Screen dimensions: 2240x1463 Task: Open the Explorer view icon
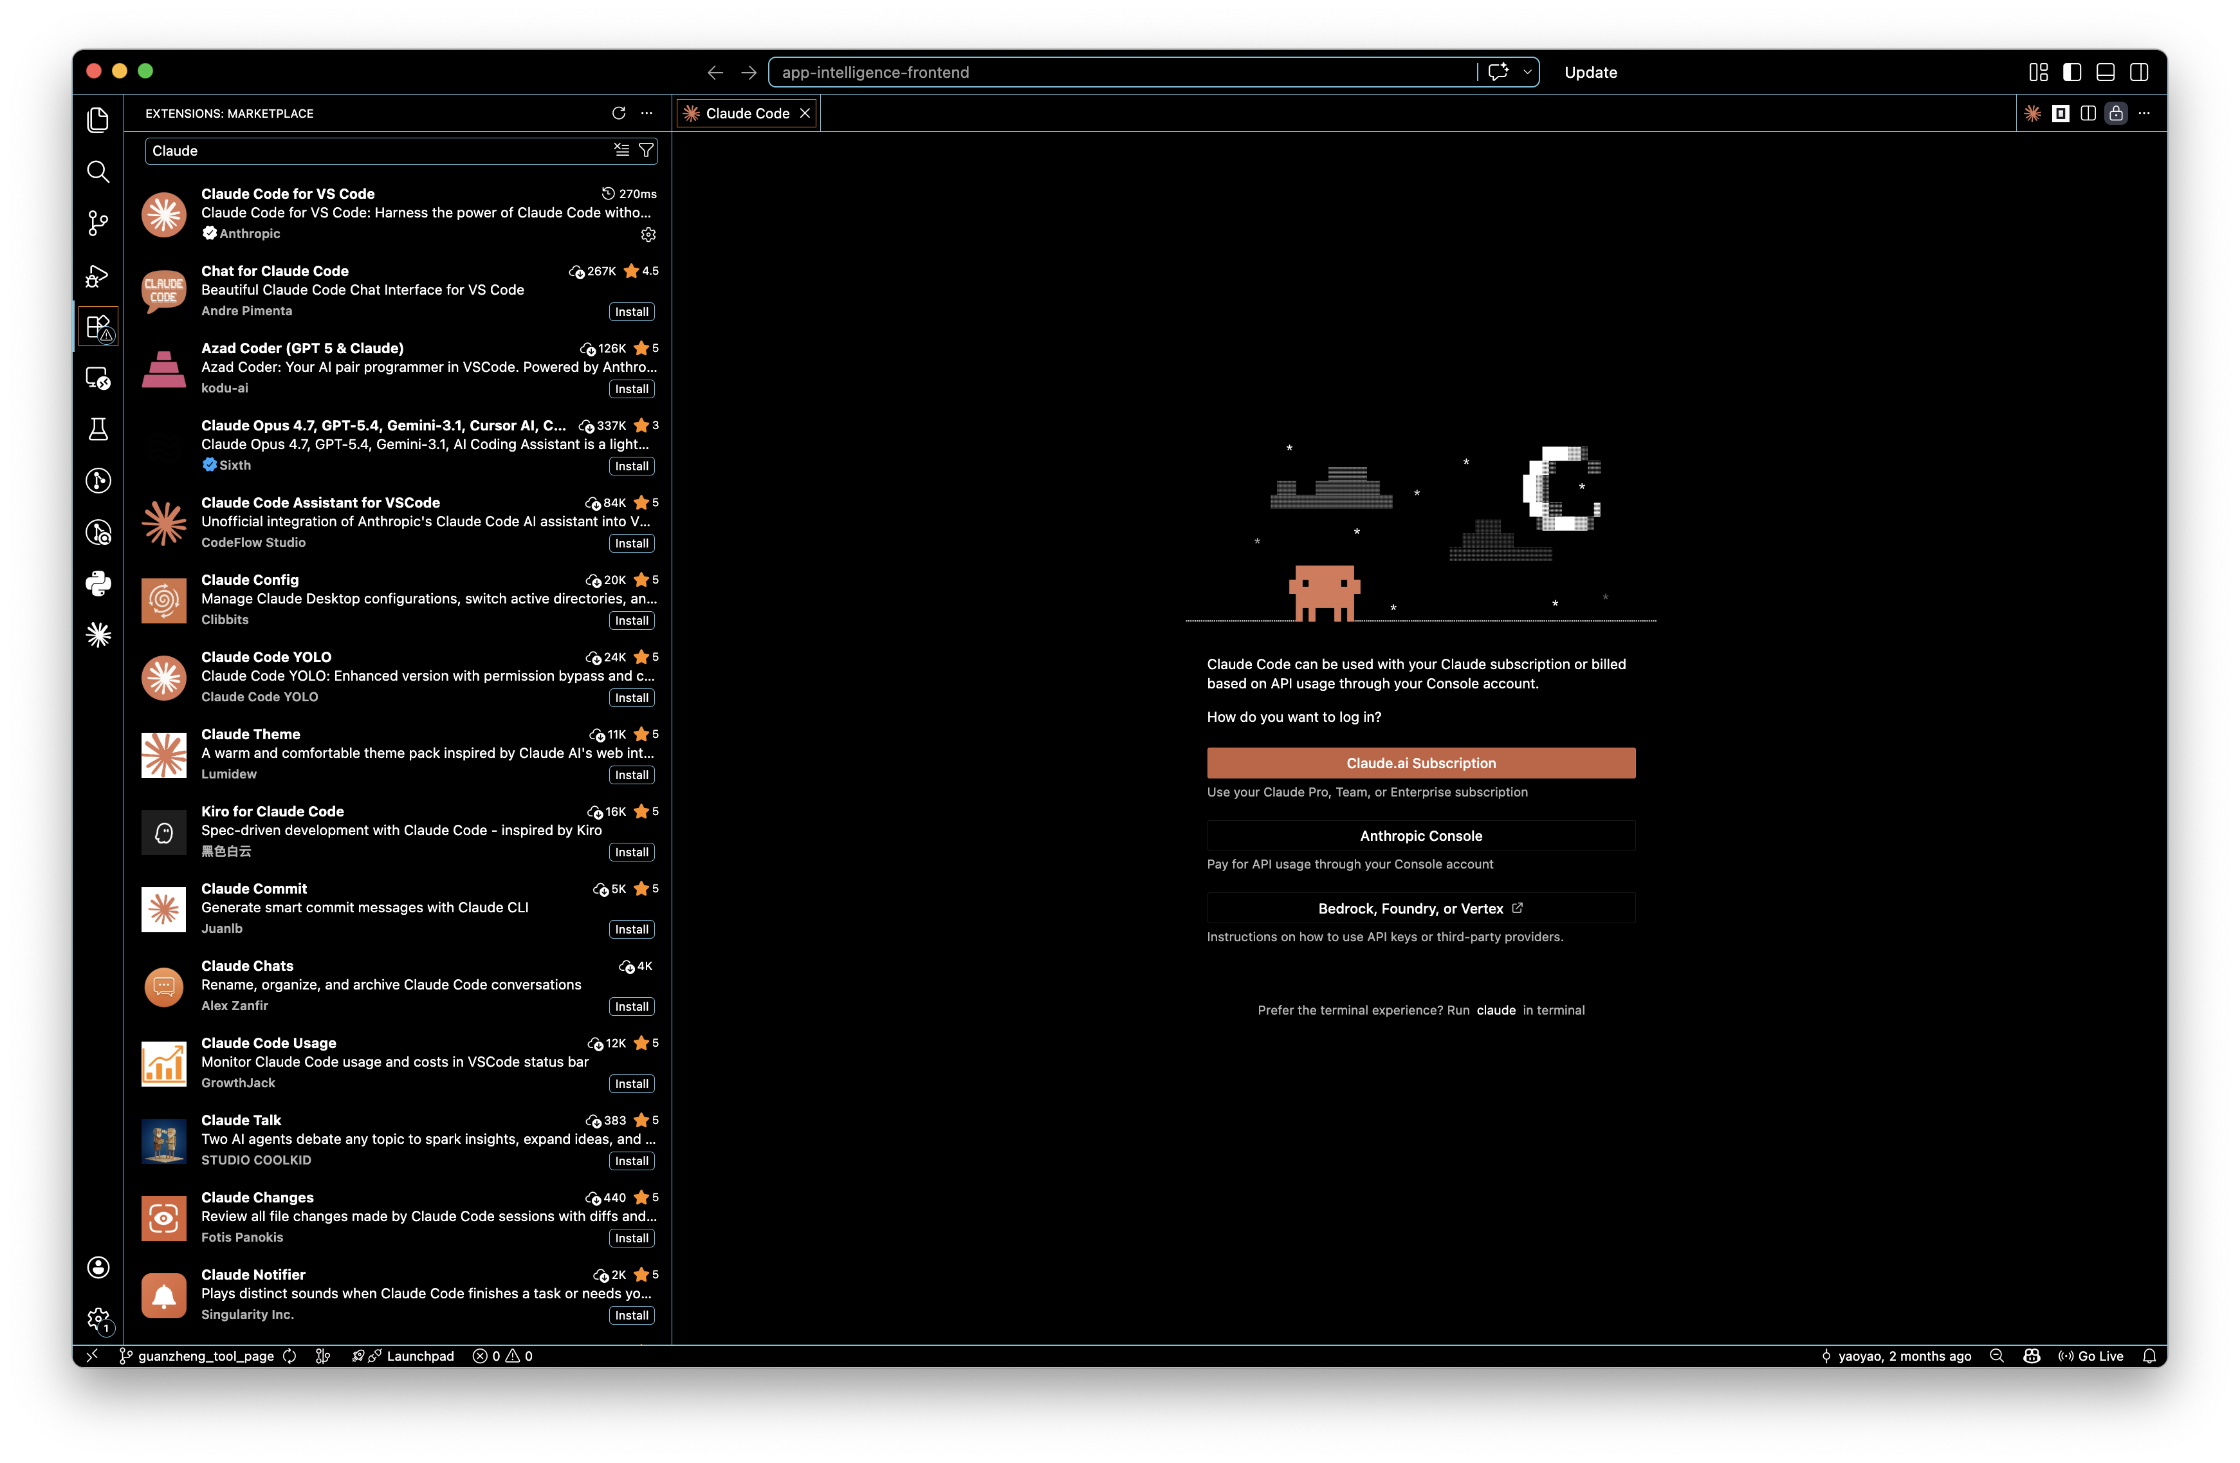coord(98,120)
